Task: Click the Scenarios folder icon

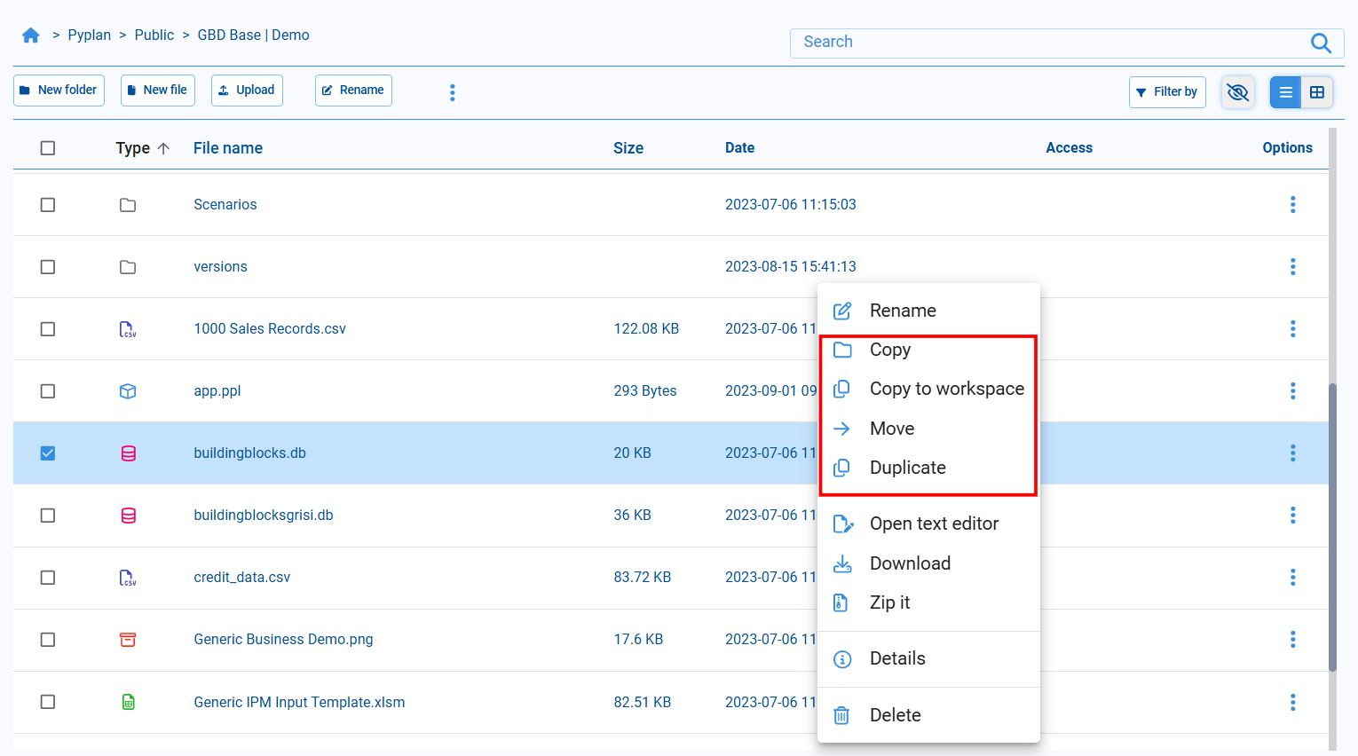Action: [128, 205]
